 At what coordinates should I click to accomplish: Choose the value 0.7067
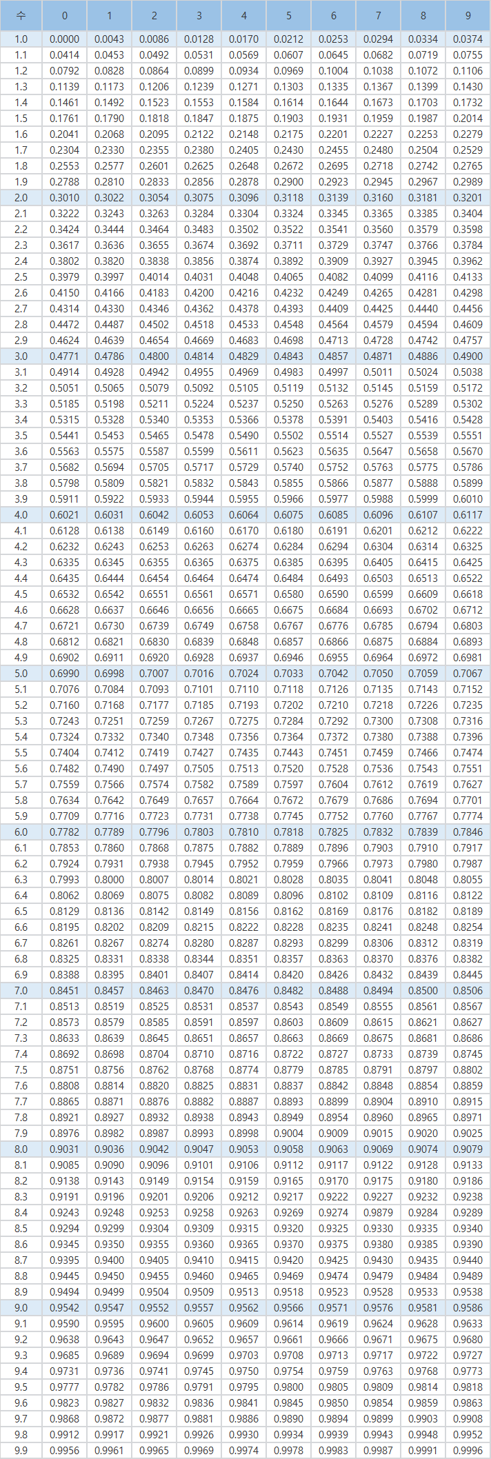pos(468,674)
